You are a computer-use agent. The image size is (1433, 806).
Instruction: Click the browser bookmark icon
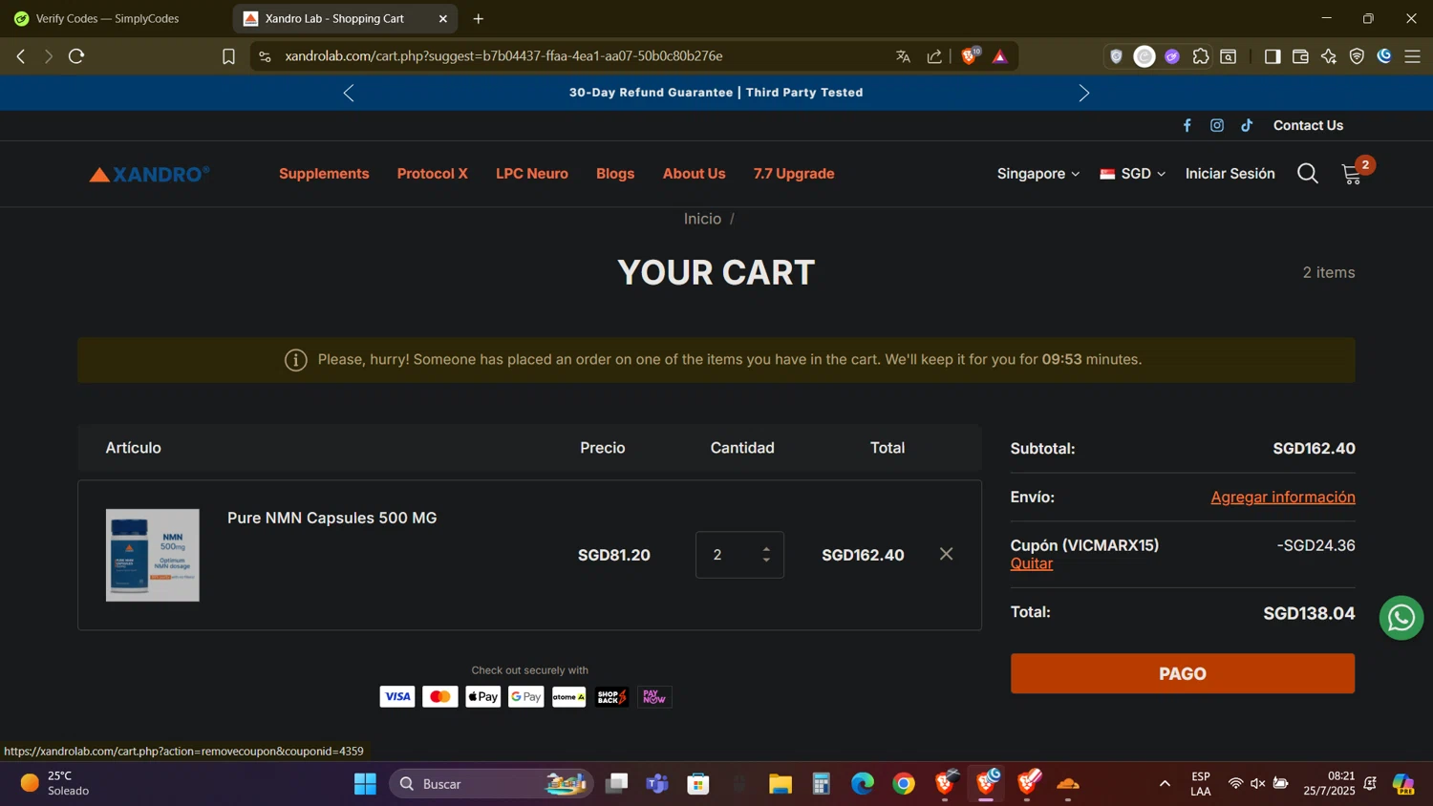tap(228, 56)
